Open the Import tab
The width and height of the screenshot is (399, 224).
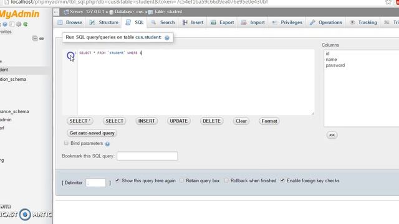253,22
